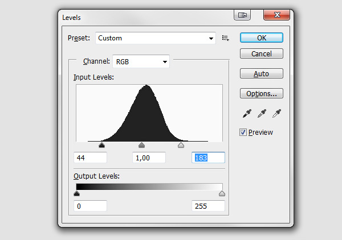Click the Auto button
This screenshot has height=240, width=342.
pos(262,73)
